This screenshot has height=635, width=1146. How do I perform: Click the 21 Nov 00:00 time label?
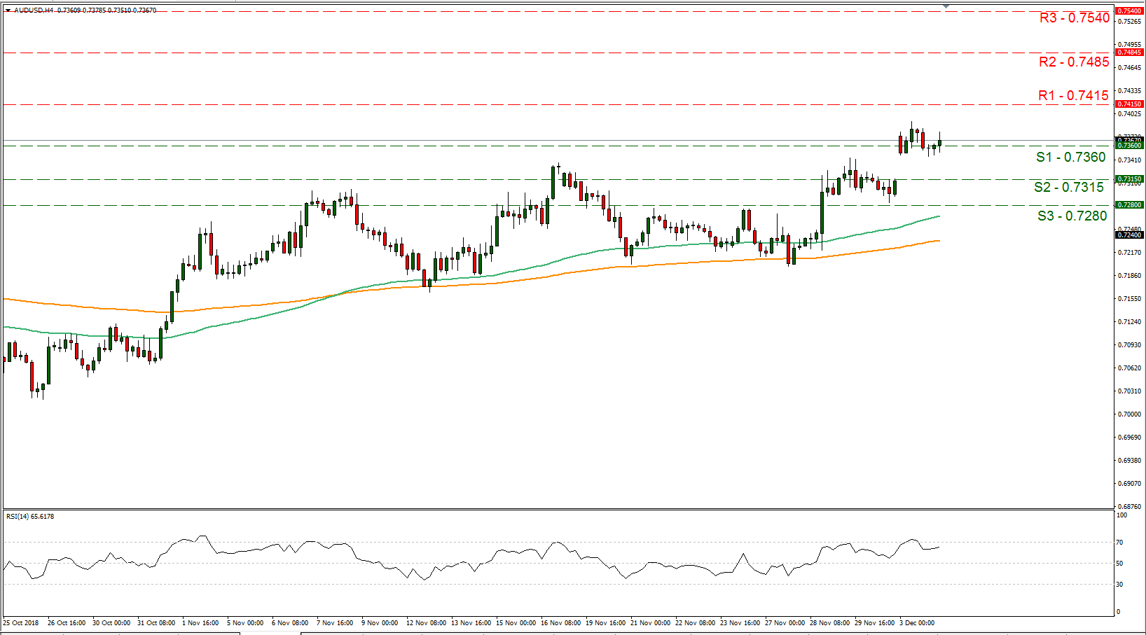651,623
